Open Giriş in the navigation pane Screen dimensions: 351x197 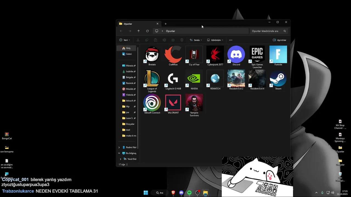pos(127,48)
